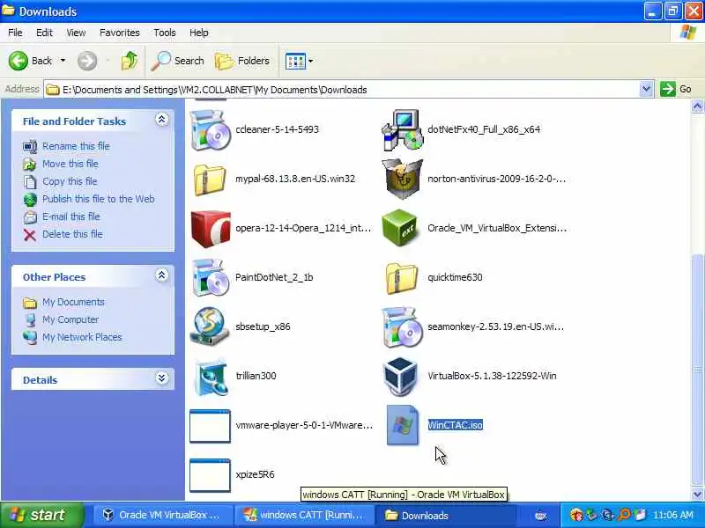Select the norton-antivirus-2009 box icon
Screen dimensions: 705x528
click(x=402, y=180)
